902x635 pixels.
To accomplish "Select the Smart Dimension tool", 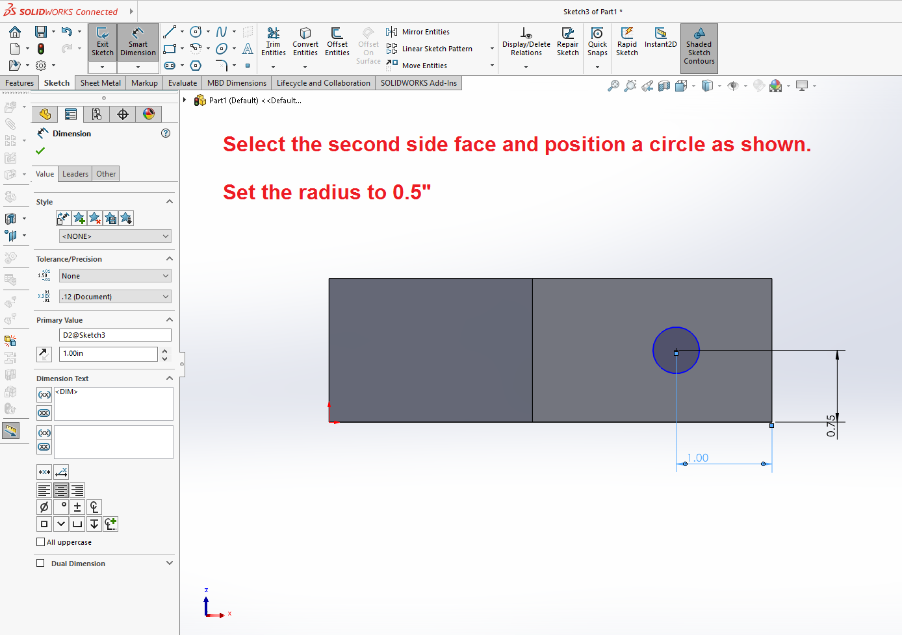I will (138, 42).
